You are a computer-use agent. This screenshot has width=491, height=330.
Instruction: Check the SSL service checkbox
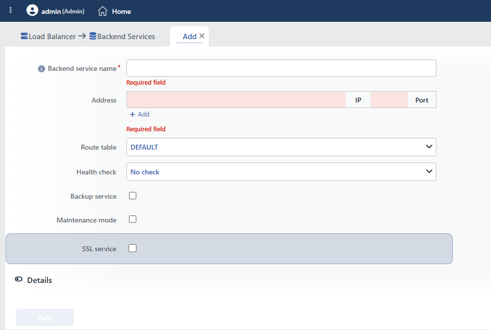click(132, 248)
